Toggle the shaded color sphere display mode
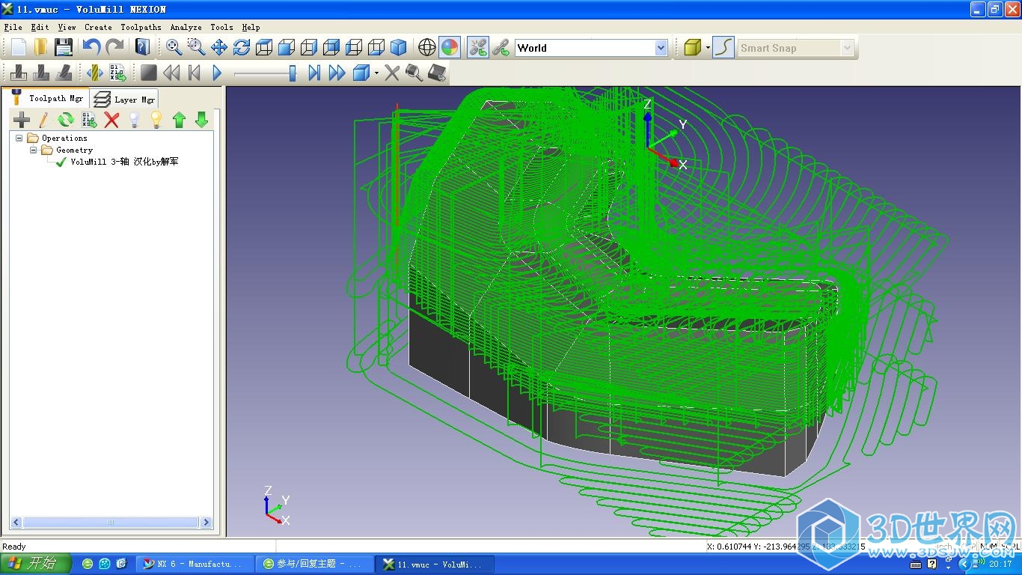Image resolution: width=1022 pixels, height=575 pixels. pos(449,47)
